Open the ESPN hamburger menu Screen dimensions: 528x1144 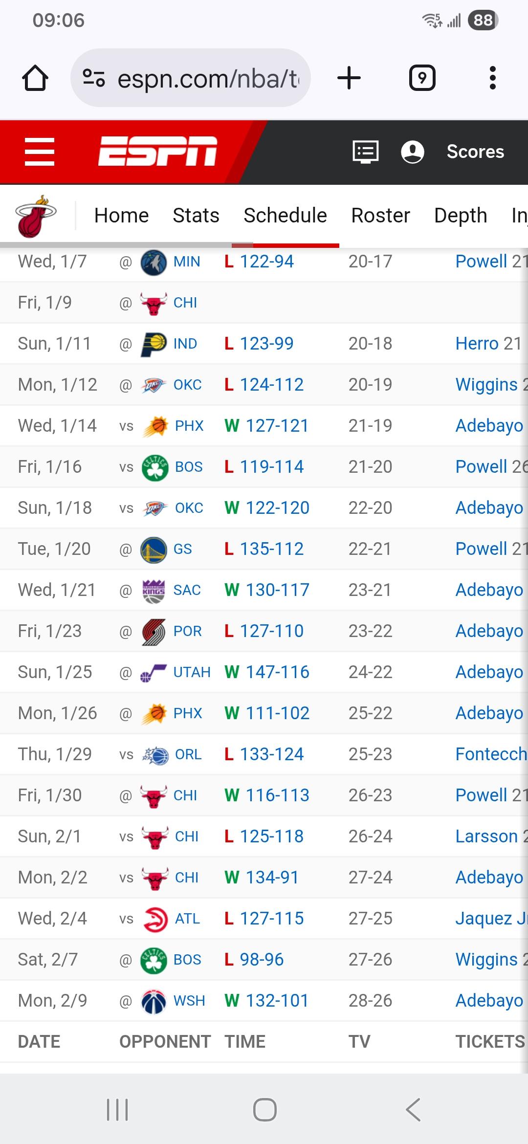coord(40,152)
